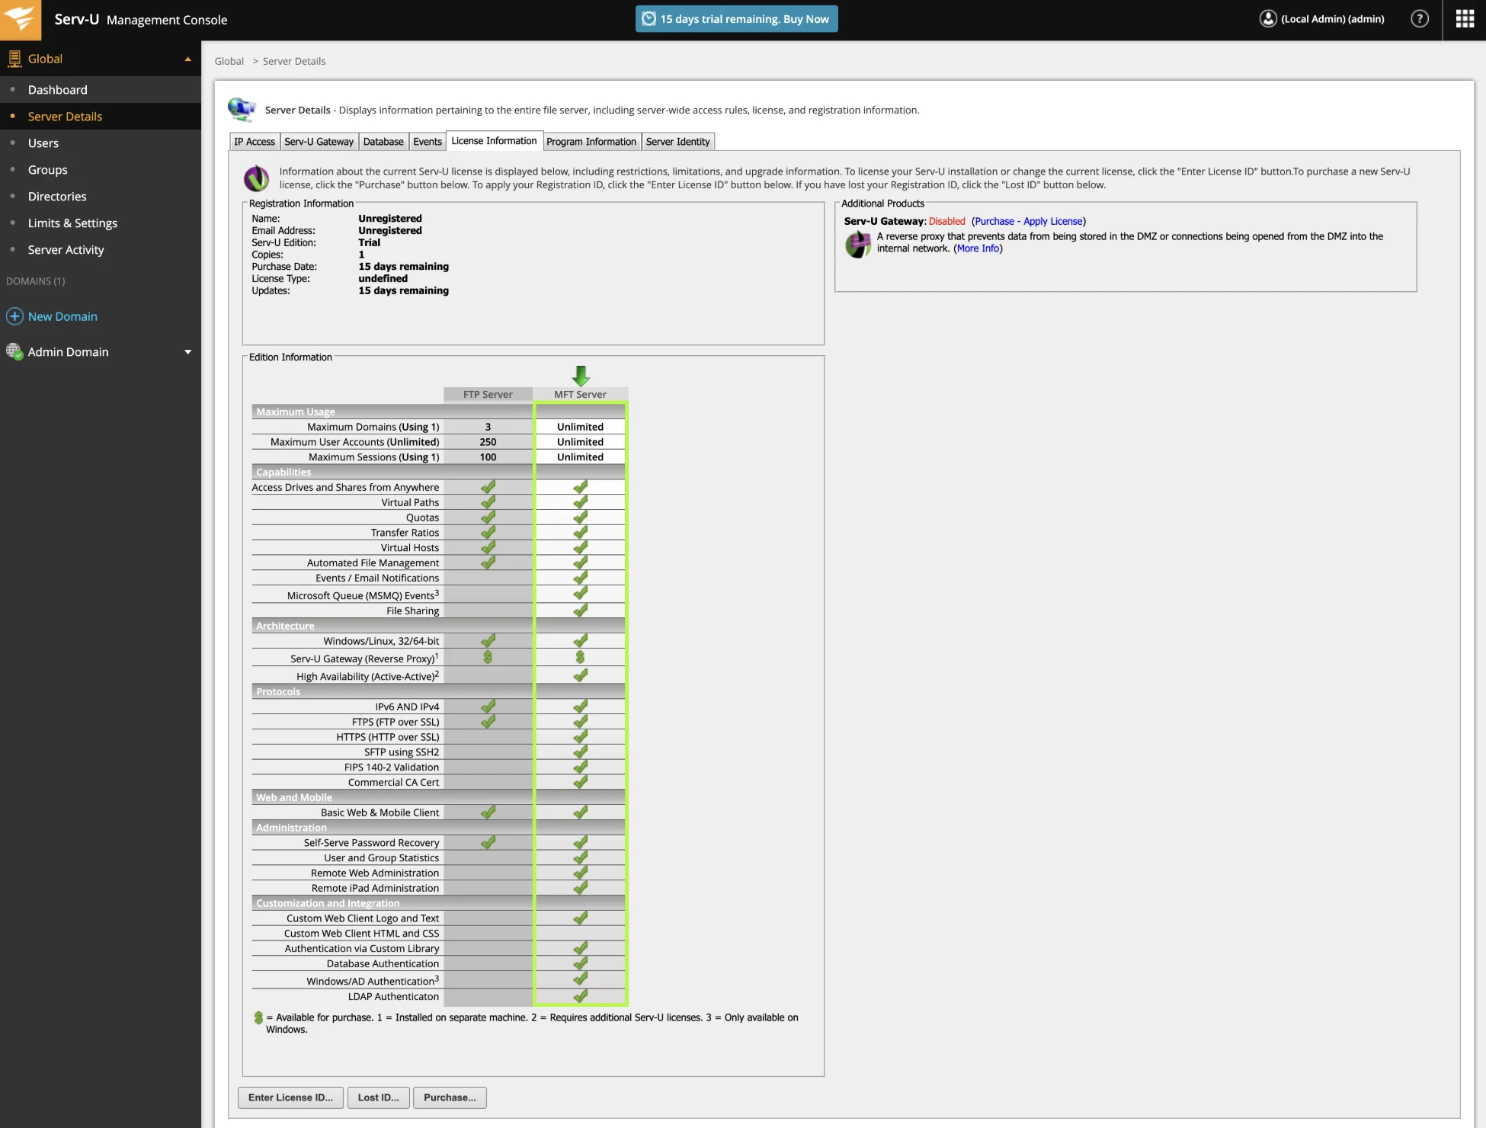Screen dimensions: 1486x1128
Task: Click MFT checkmark for Remote Web Administration
Action: pyautogui.click(x=581, y=873)
